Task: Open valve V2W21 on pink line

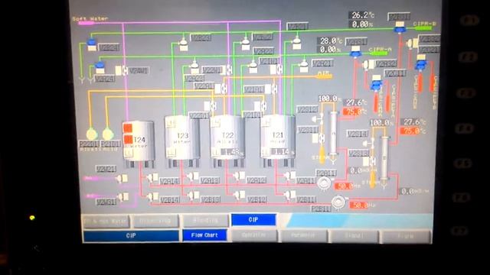Action: (x=122, y=179)
